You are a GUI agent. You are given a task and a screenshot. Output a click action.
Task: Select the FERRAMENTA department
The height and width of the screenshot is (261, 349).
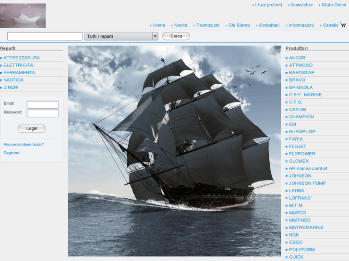coord(19,72)
